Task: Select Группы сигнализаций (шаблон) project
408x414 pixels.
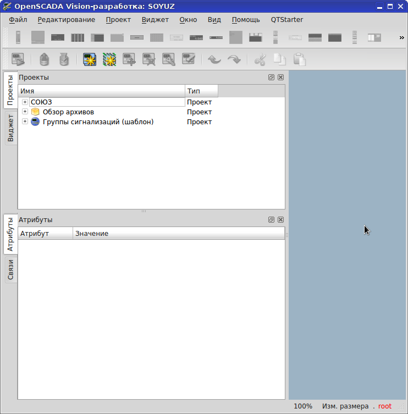Action: pyautogui.click(x=98, y=122)
